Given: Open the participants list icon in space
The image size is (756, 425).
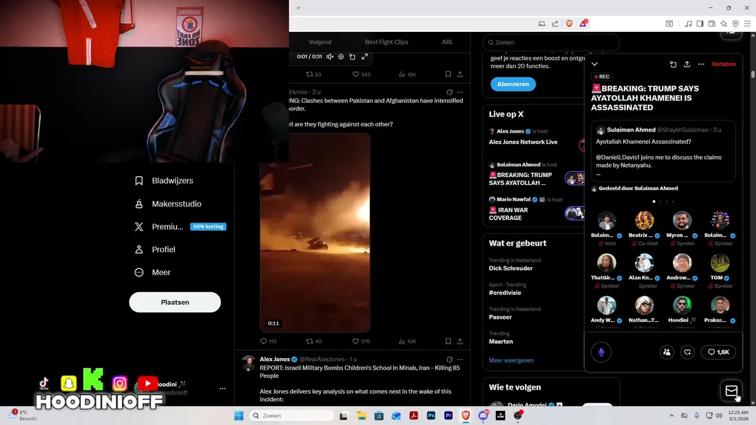Looking at the screenshot, I should 667,352.
